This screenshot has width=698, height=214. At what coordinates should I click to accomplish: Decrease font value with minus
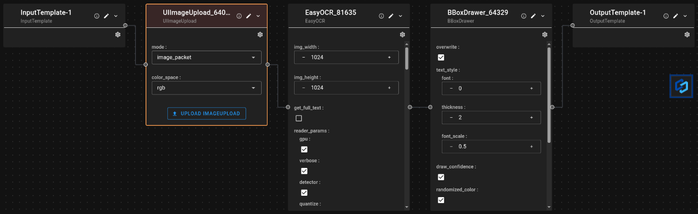pos(451,89)
